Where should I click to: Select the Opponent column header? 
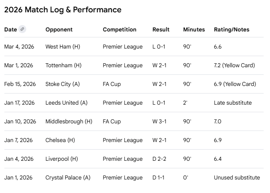[59, 29]
